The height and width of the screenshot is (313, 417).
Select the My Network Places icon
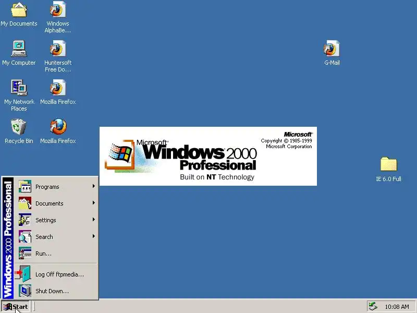[x=19, y=88]
